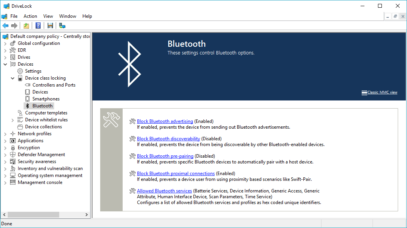Viewport: 407px width, 228px height.
Task: Open Help via the question mark toolbar icon
Action: coord(38,26)
